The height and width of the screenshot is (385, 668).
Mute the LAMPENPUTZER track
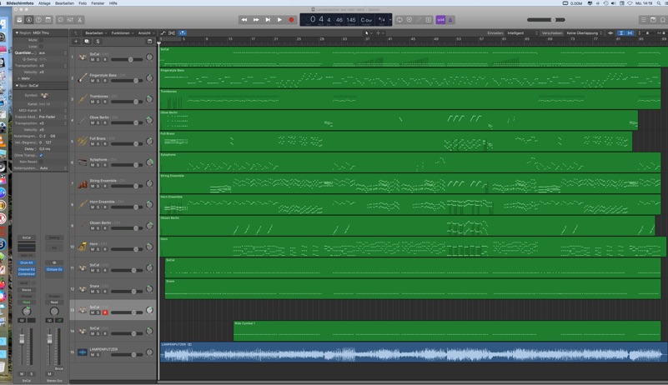pyautogui.click(x=93, y=355)
